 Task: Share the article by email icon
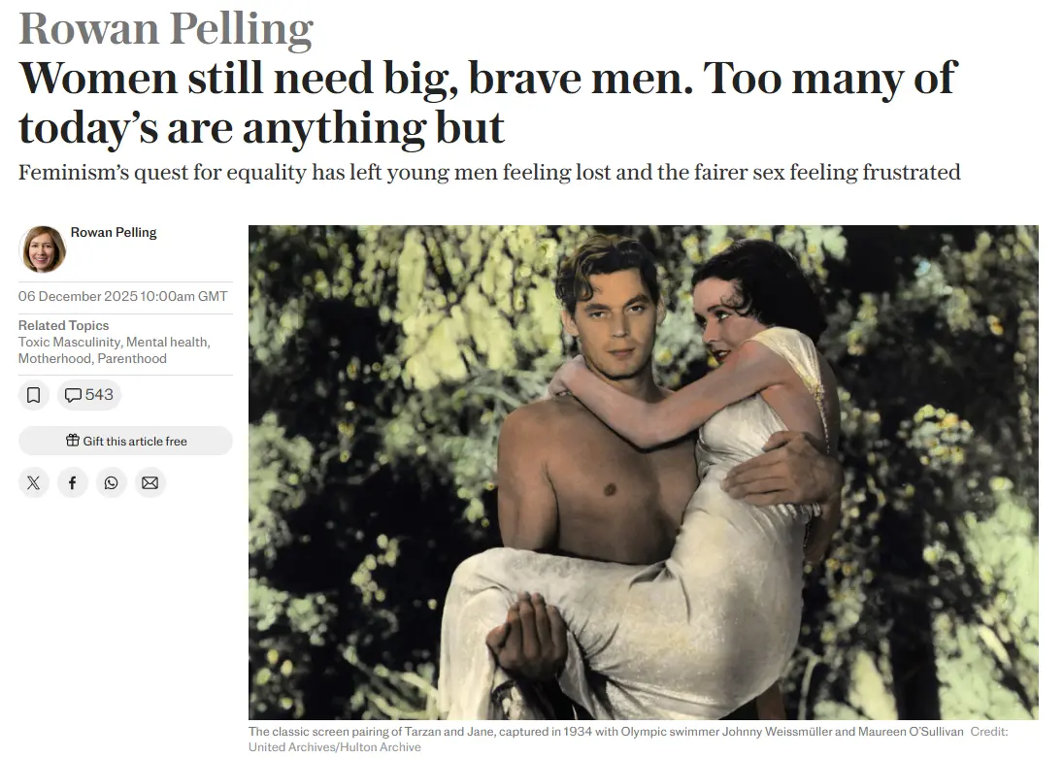(150, 483)
